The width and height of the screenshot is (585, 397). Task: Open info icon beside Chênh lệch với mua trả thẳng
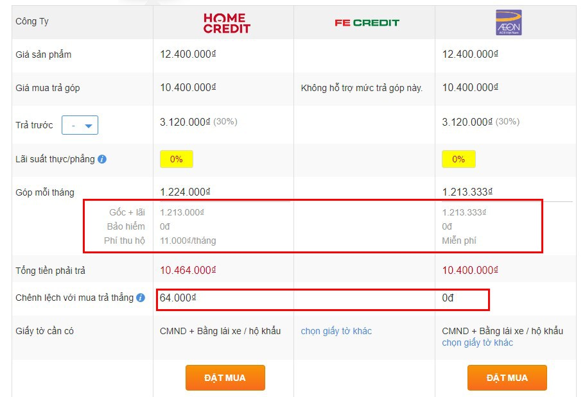[141, 298]
